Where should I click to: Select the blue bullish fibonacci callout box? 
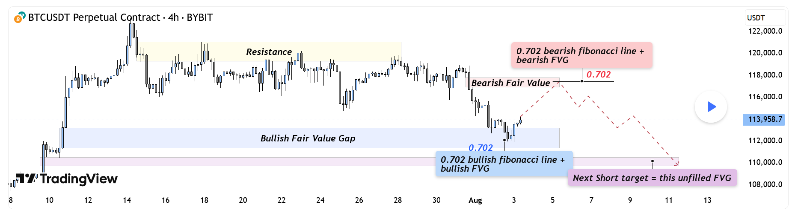(504, 164)
